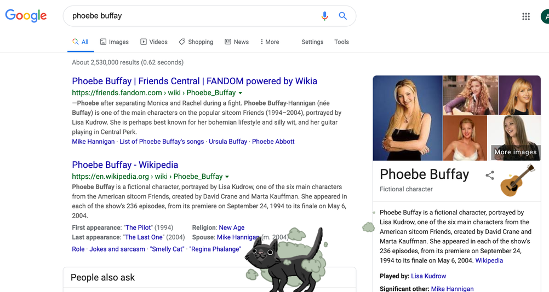Viewport: 549px width, 292px height.
Task: Click the microphone voice search icon
Action: (324, 16)
